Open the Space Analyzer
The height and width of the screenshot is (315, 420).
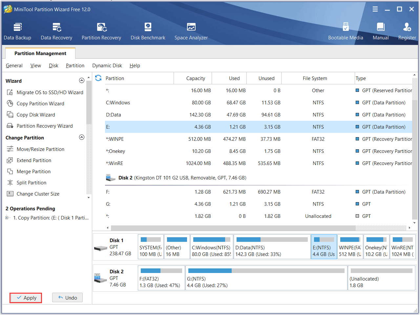191,31
